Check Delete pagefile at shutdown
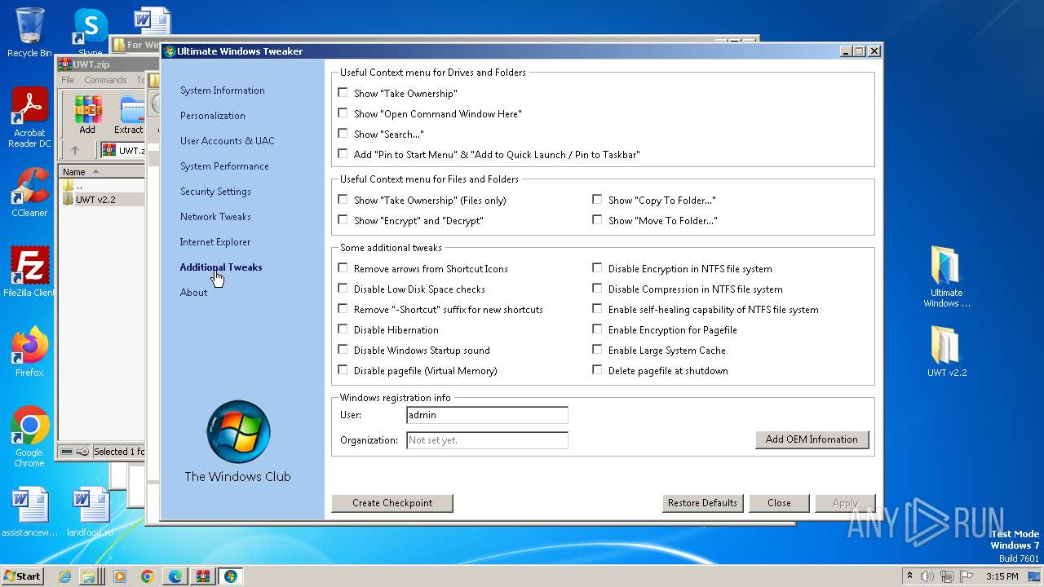 click(x=597, y=370)
